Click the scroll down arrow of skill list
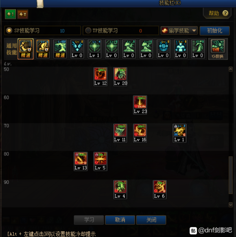Image resolution: width=236 pixels, height=237 pixels. pos(231,205)
